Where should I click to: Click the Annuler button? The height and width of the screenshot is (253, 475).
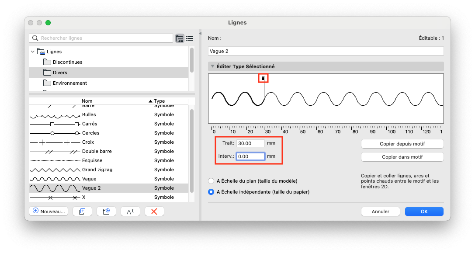(x=381, y=211)
